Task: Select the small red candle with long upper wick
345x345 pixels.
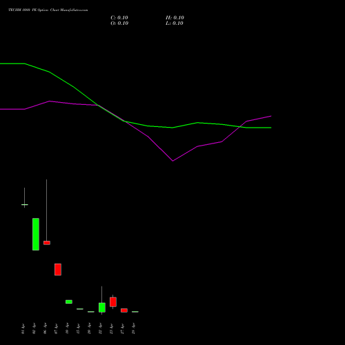Action: tap(47, 243)
